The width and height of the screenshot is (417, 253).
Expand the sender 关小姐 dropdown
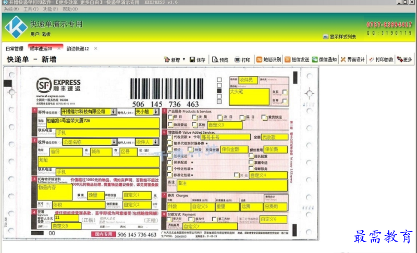(156, 112)
